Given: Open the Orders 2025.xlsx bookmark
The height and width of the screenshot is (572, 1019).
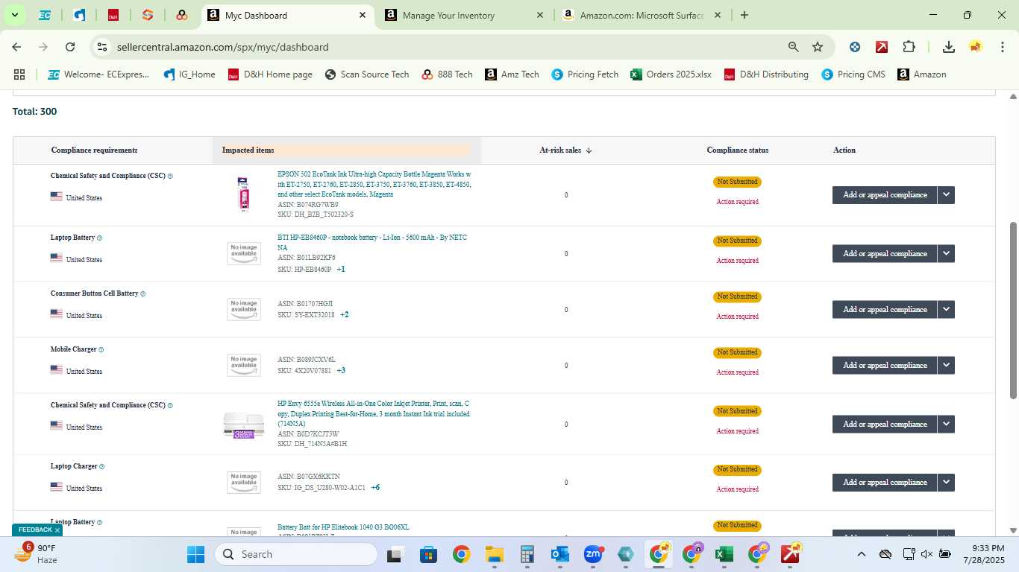Looking at the screenshot, I should [671, 74].
